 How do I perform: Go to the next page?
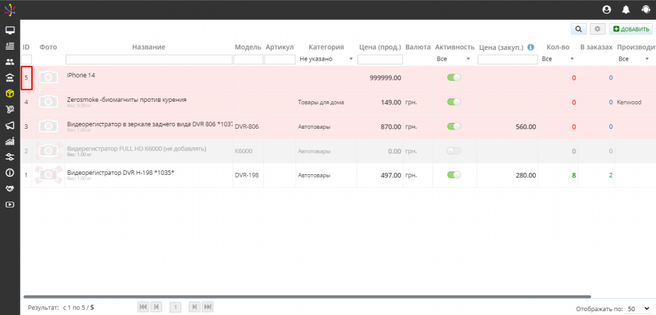pos(194,307)
